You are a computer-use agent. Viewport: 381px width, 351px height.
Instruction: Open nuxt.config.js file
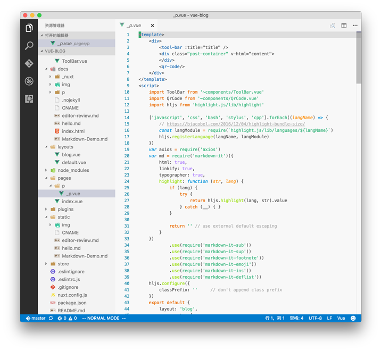(x=72, y=295)
